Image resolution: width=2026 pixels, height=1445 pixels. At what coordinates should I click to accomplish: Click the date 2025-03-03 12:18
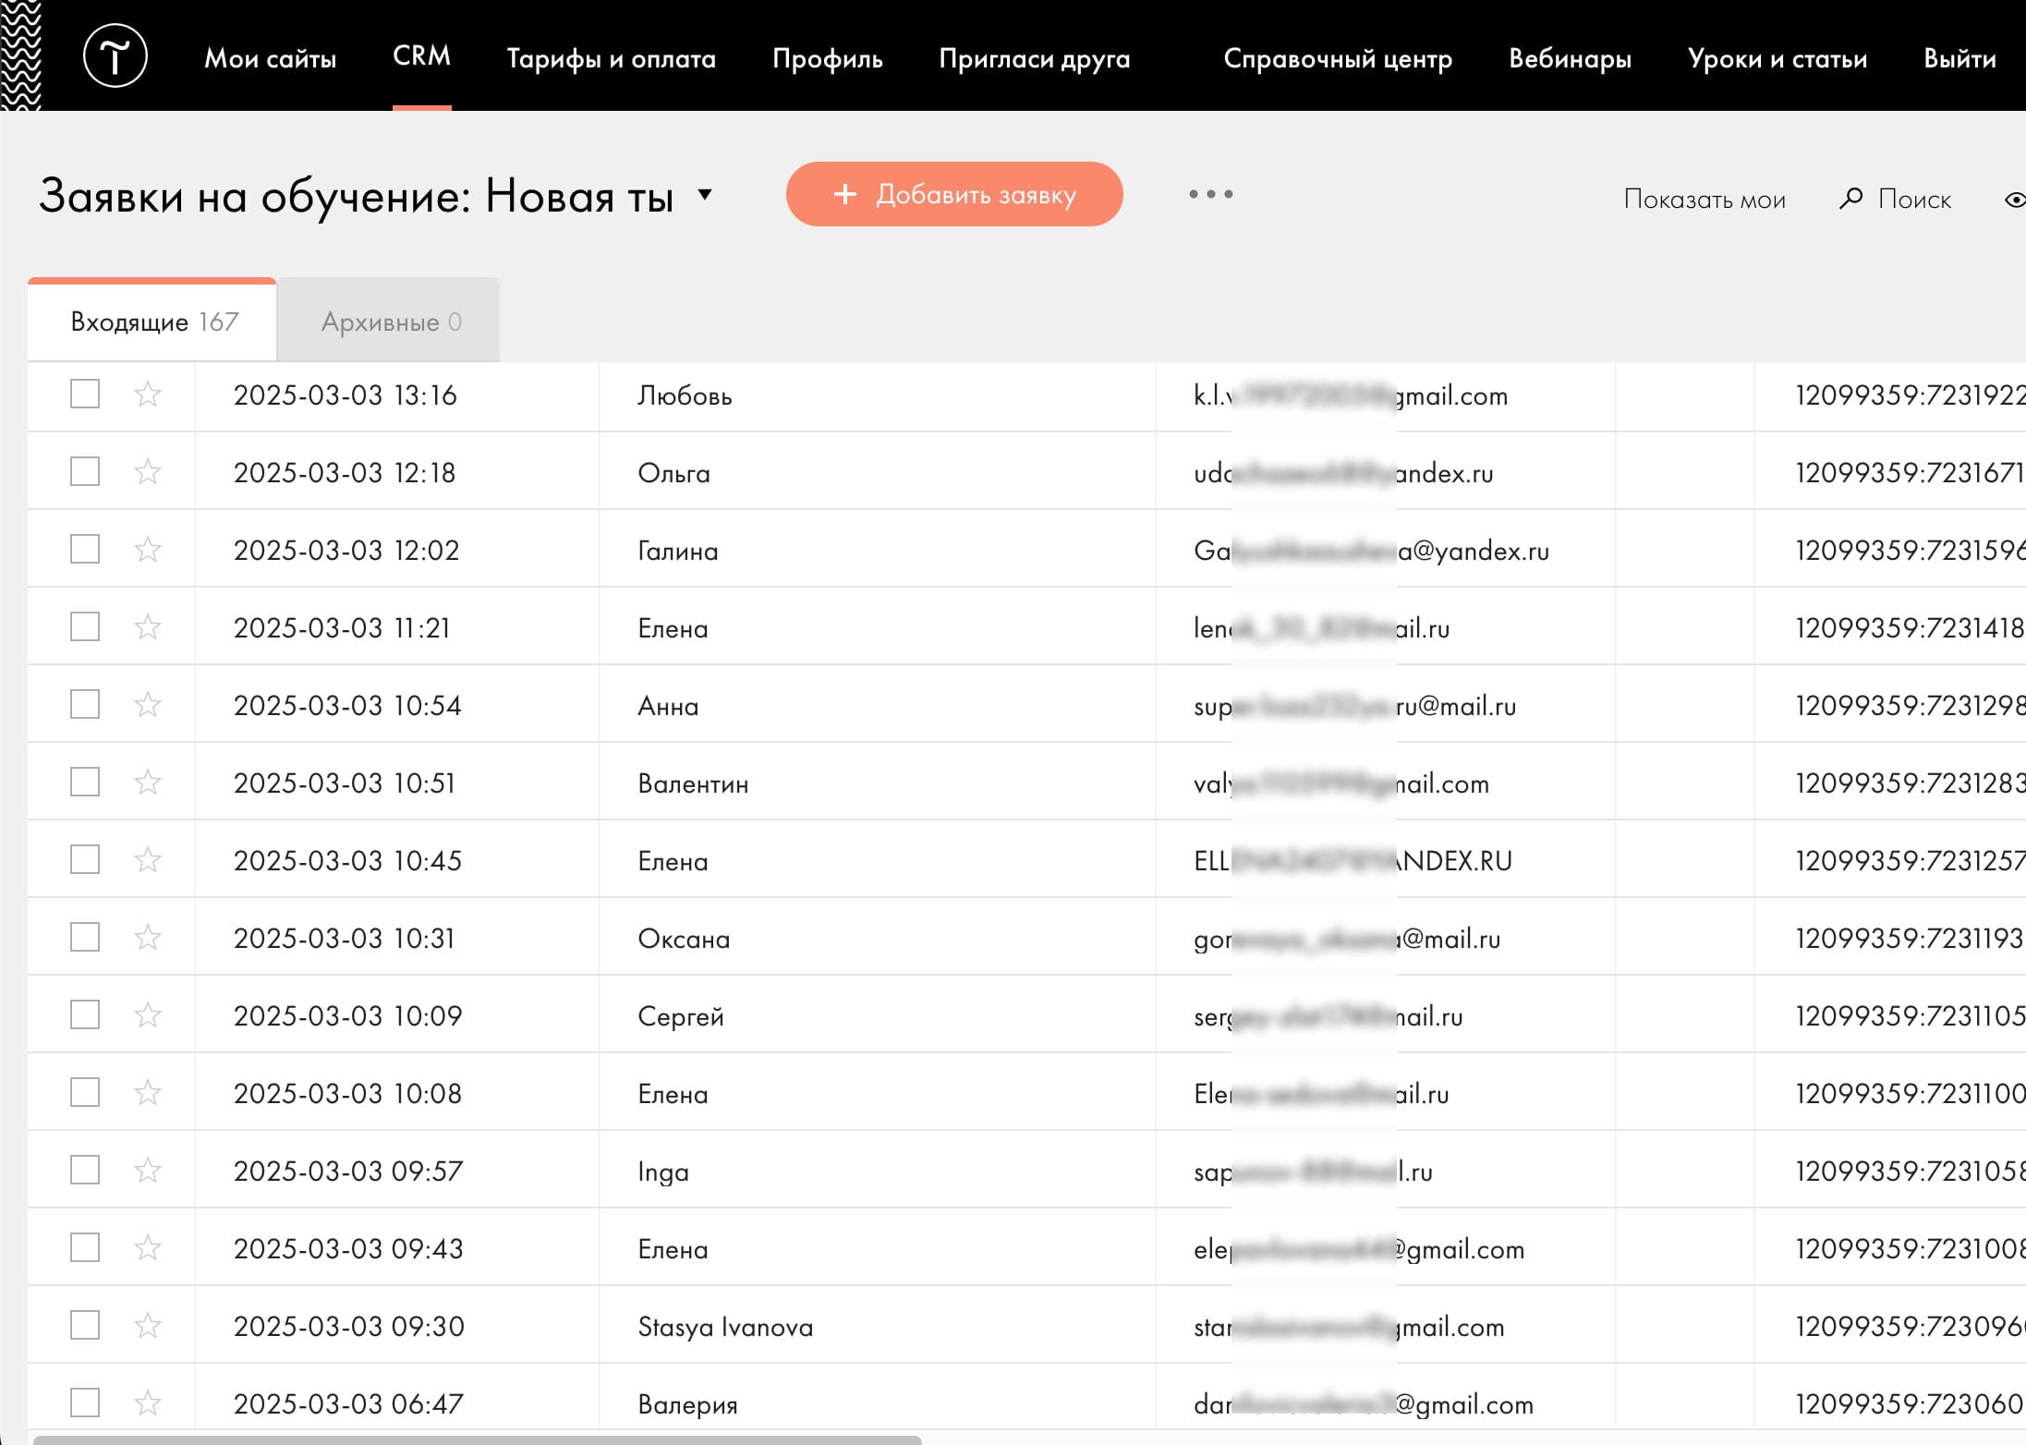[x=345, y=472]
